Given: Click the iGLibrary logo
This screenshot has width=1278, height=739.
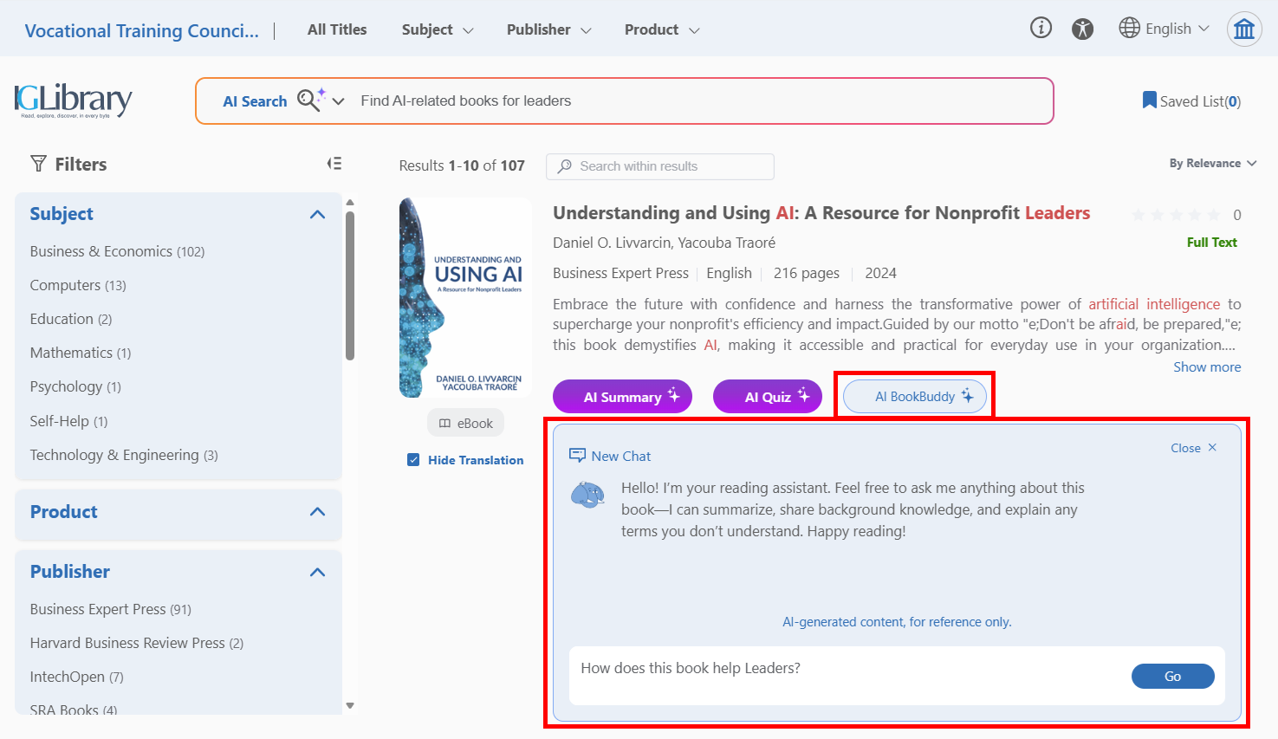Looking at the screenshot, I should tap(73, 100).
